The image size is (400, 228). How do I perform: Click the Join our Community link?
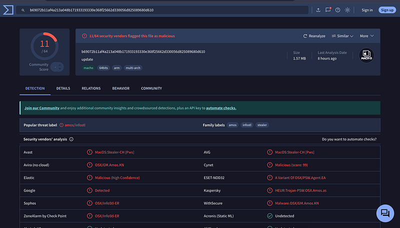pos(42,108)
